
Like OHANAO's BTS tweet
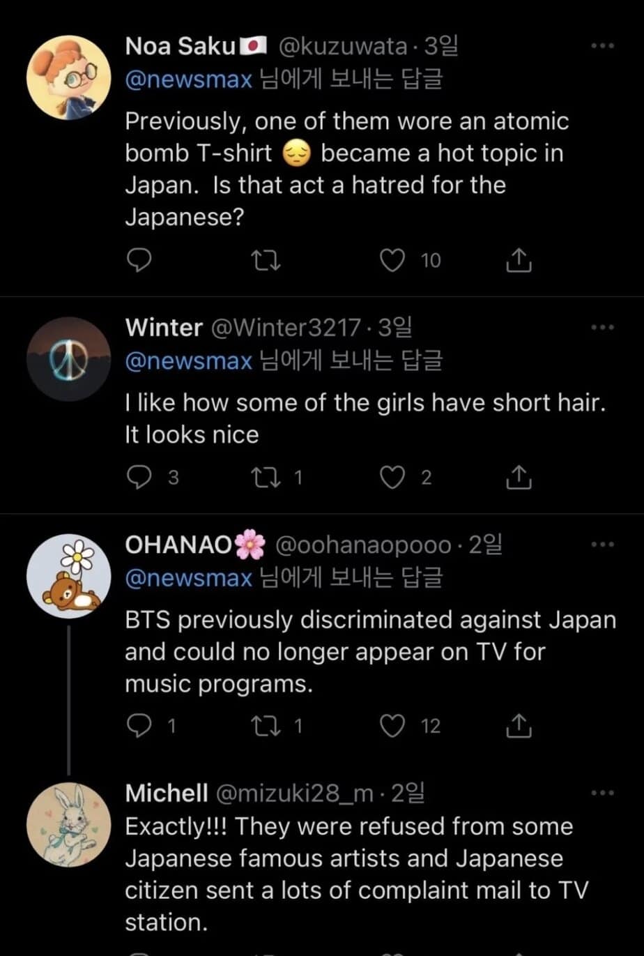pyautogui.click(x=393, y=726)
